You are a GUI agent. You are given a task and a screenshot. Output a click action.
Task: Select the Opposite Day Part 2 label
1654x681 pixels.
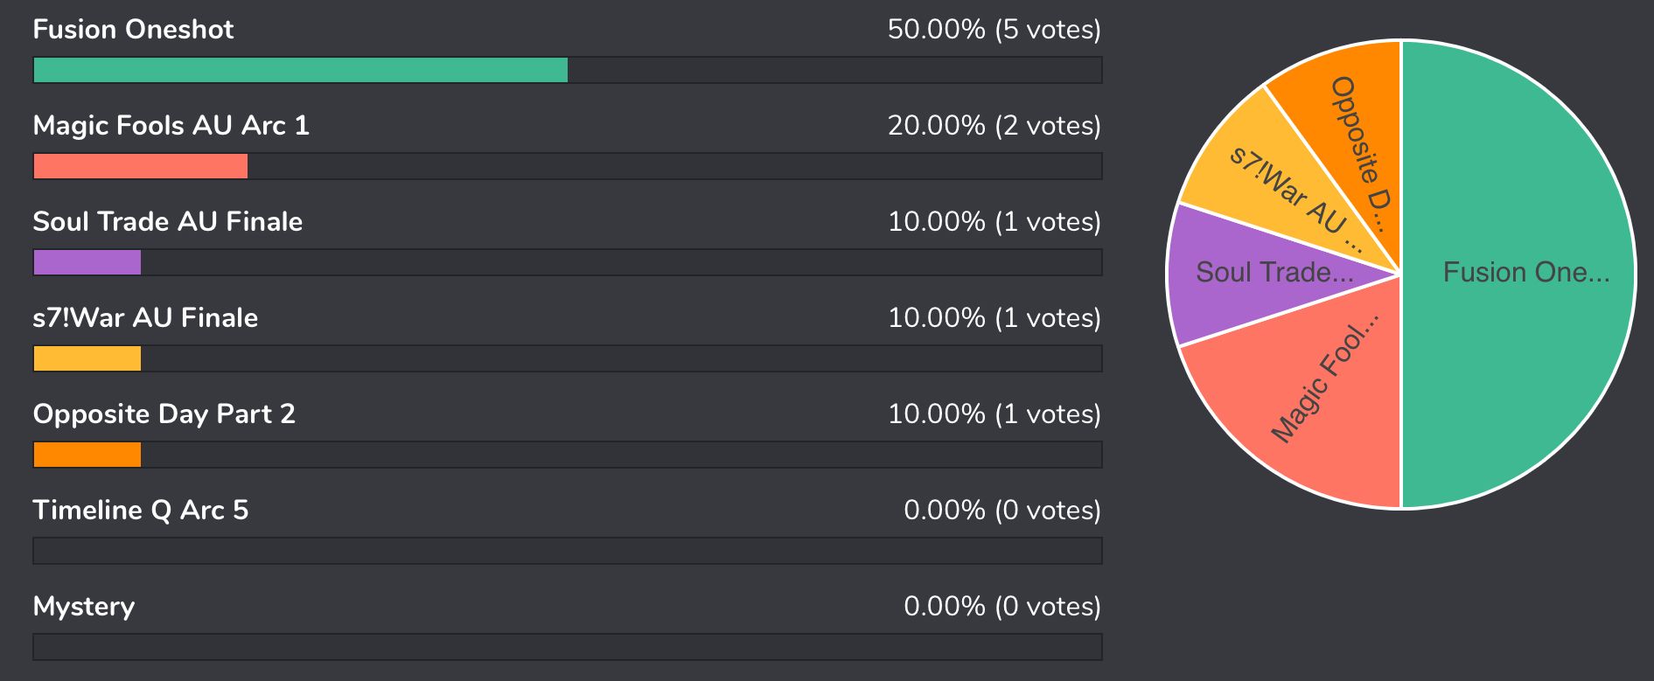164,414
